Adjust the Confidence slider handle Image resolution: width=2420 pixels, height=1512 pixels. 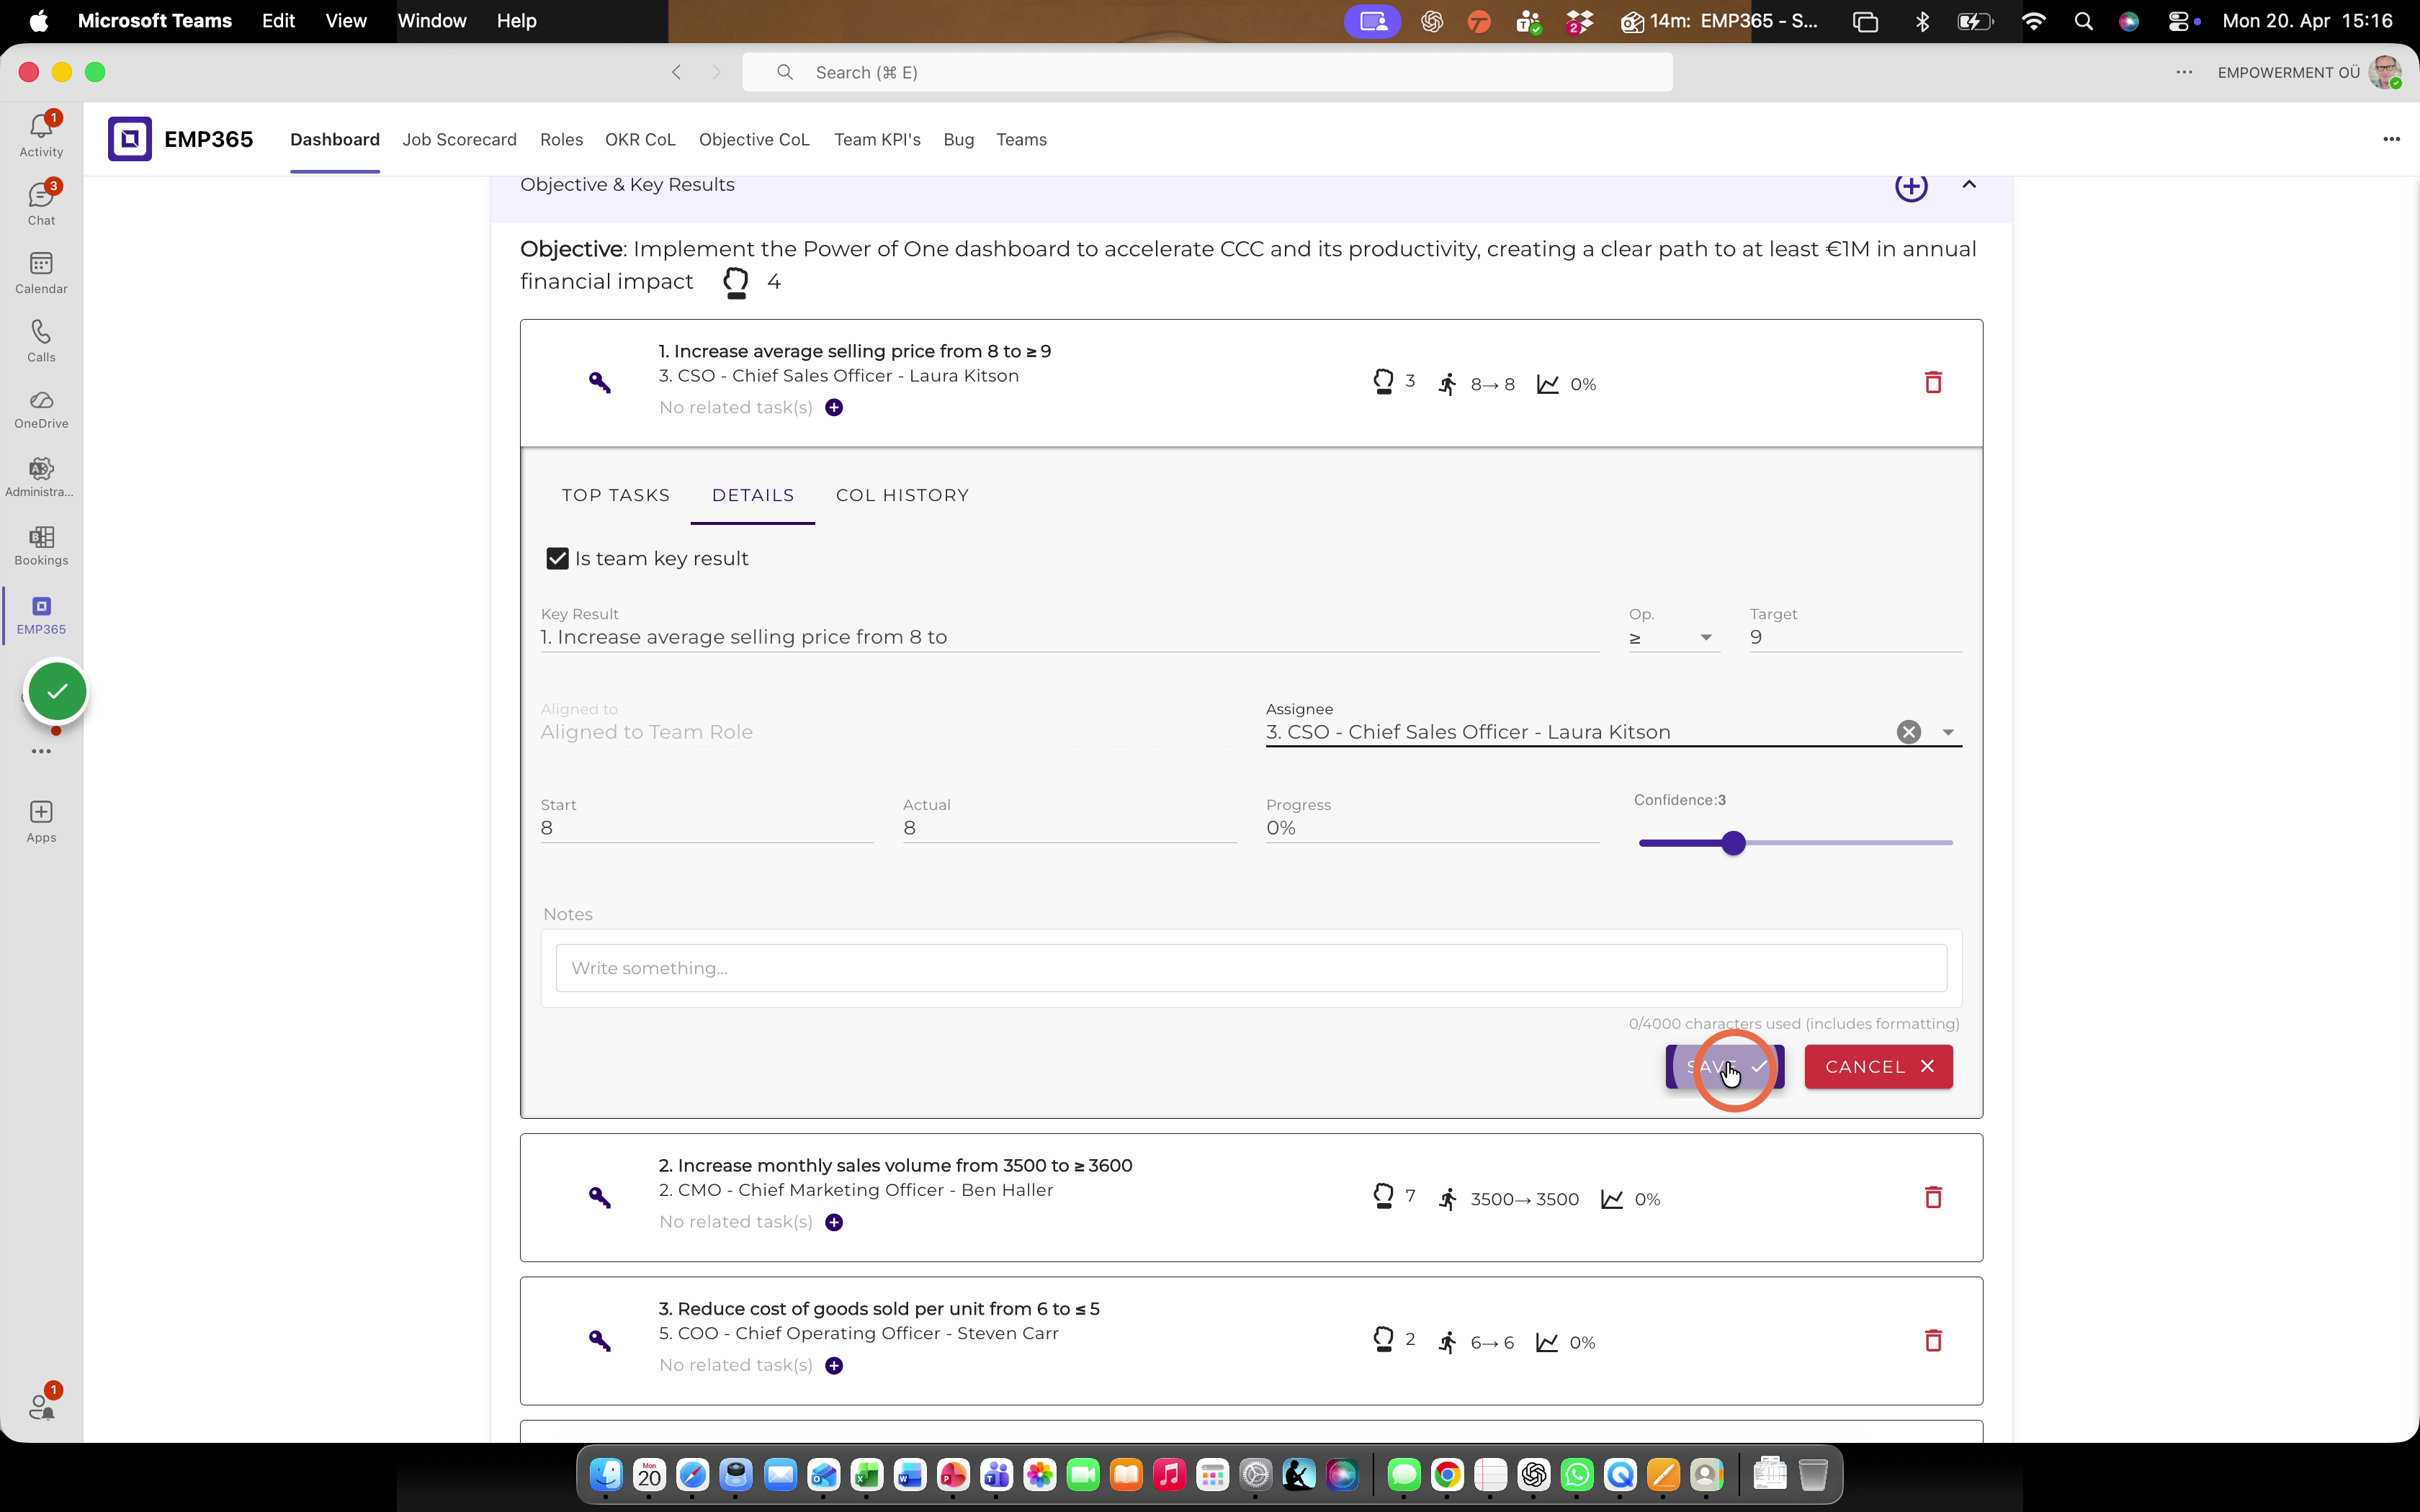[x=1734, y=843]
